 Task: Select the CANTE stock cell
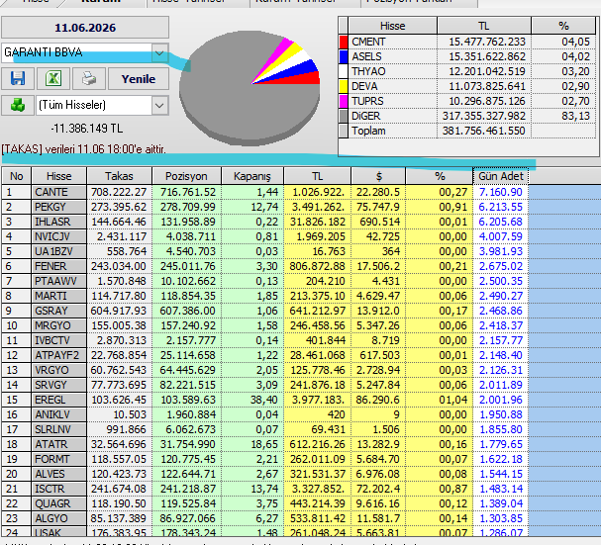coord(59,192)
